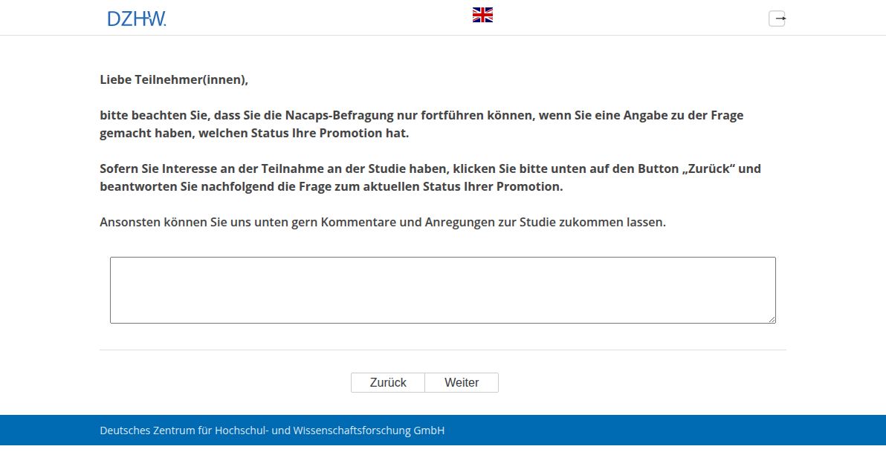The image size is (886, 452).
Task: Switch language via the UK flag icon
Action: [482, 16]
